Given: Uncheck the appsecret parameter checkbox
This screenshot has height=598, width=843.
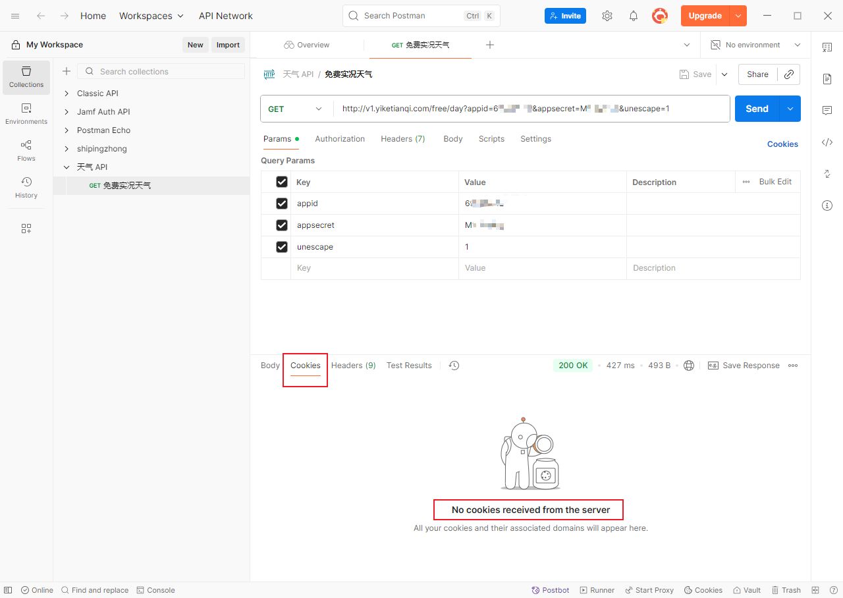Looking at the screenshot, I should click(x=282, y=225).
